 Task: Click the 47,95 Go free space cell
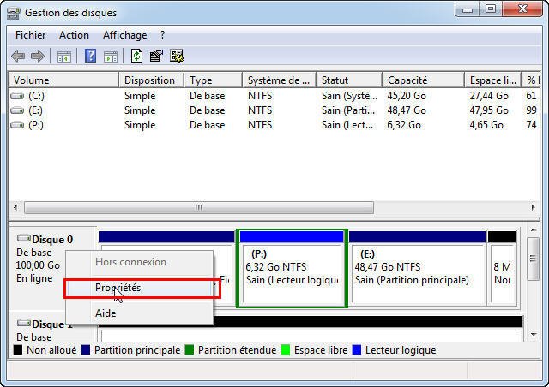489,110
